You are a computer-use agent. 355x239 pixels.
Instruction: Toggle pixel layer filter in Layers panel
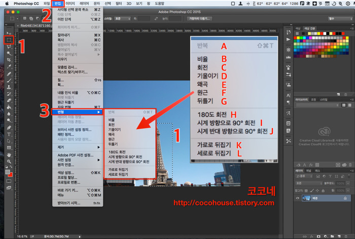click(x=318, y=176)
